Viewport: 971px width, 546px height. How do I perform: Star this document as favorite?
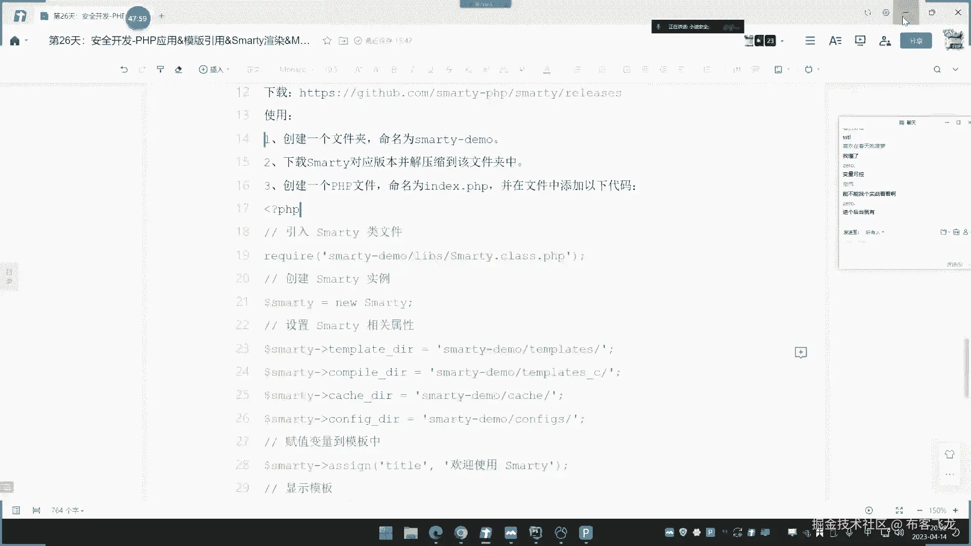[327, 40]
